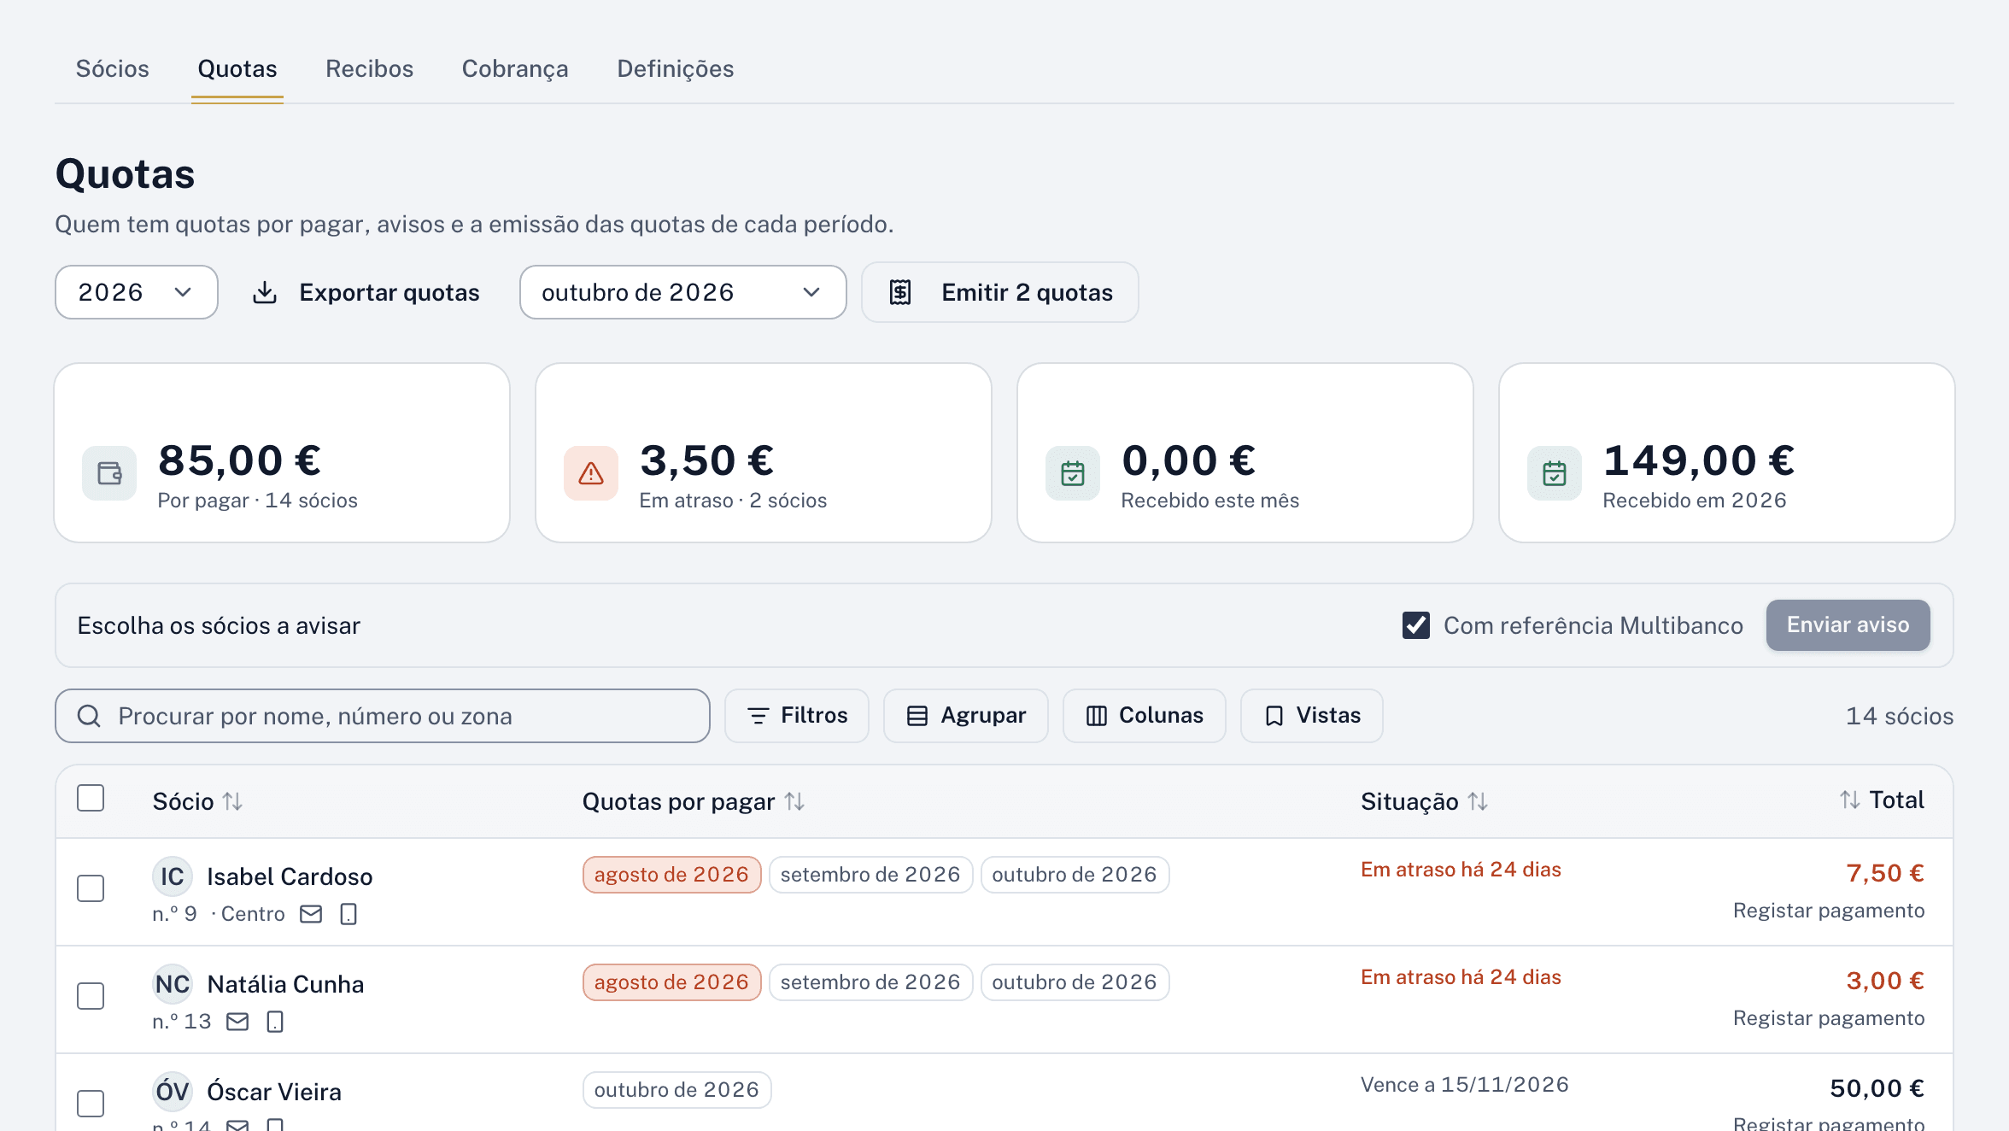
Task: Switch to the Definições tab
Action: [x=676, y=68]
